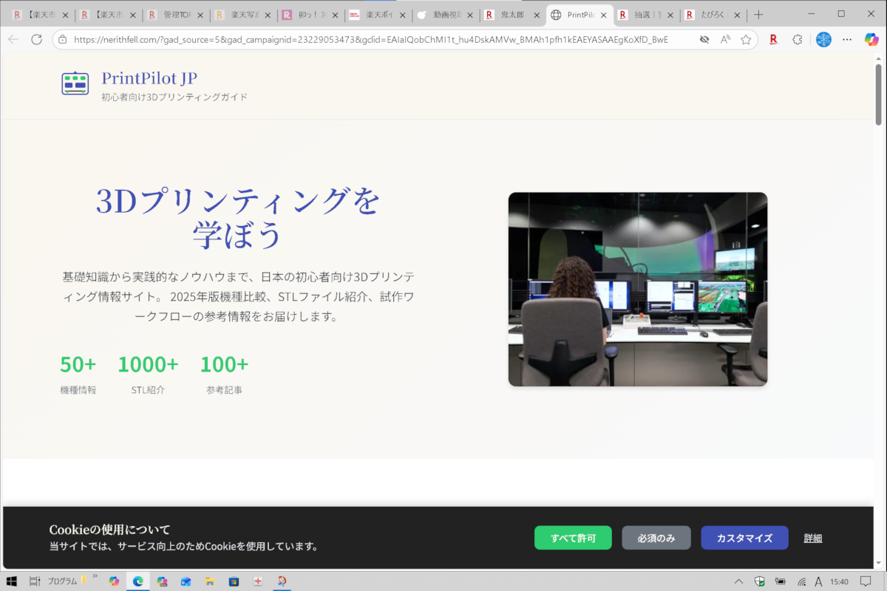
Task: Open File Explorer from the taskbar
Action: click(209, 581)
